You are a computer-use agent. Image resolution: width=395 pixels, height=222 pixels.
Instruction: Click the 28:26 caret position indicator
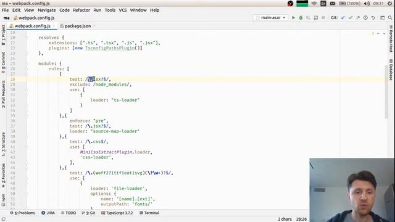301,220
